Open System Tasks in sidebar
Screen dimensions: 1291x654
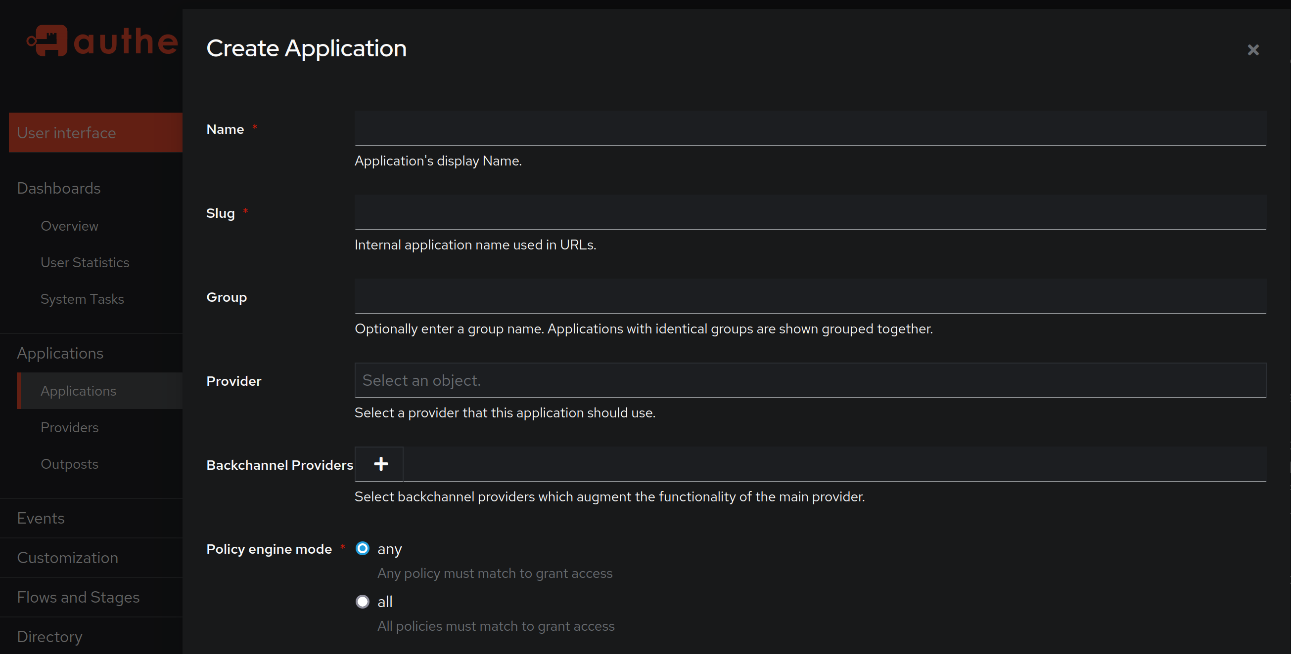[x=82, y=299]
